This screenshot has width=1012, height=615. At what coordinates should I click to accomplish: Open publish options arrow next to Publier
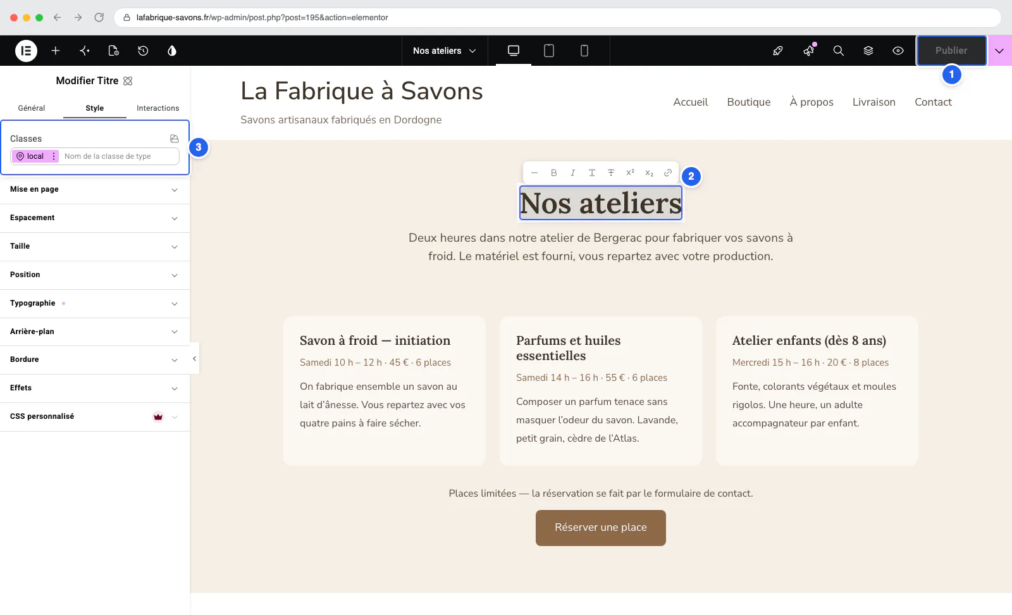click(999, 51)
